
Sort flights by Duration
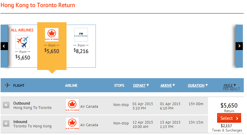click(x=198, y=86)
